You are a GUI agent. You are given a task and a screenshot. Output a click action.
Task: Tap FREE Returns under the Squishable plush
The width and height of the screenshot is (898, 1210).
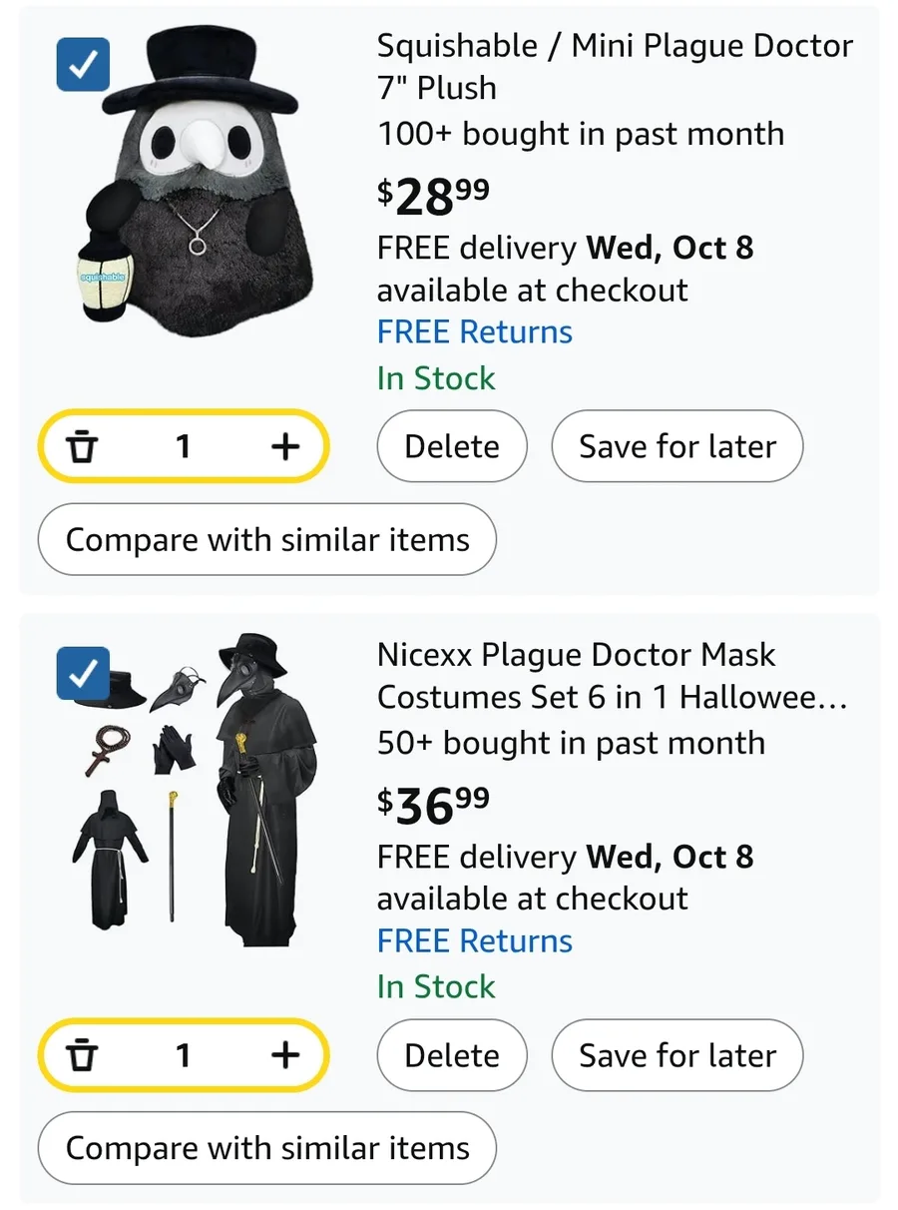pos(475,332)
